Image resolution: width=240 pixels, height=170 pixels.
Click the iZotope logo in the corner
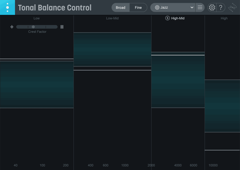[232, 8]
